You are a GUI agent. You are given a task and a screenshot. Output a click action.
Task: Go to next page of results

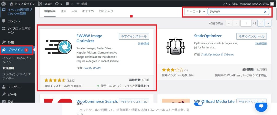[260, 23]
